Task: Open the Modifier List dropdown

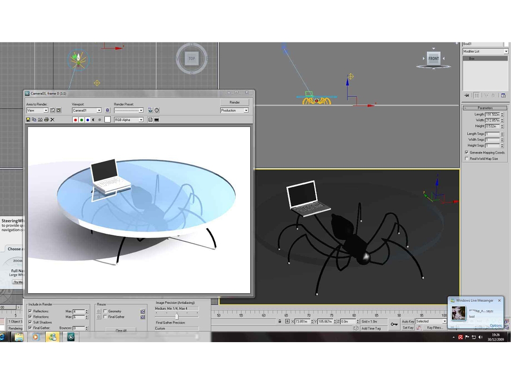Action: (485, 52)
